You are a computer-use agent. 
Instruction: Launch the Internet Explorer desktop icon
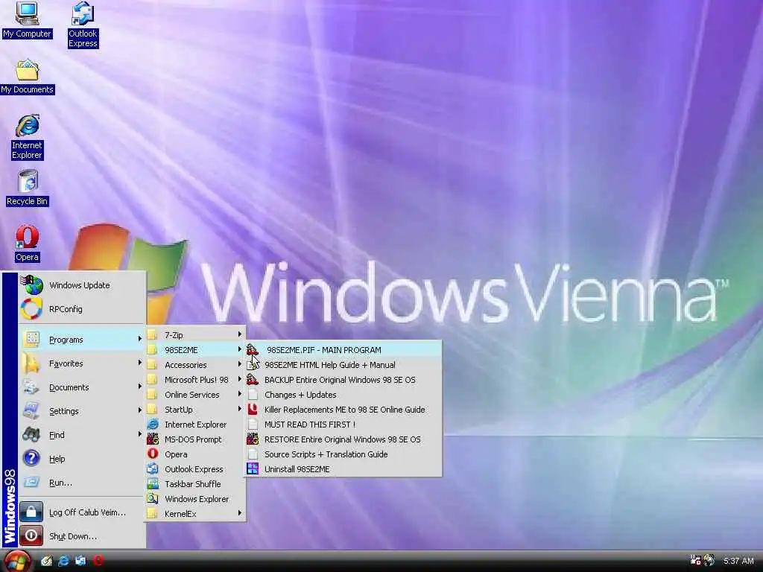pyautogui.click(x=28, y=125)
